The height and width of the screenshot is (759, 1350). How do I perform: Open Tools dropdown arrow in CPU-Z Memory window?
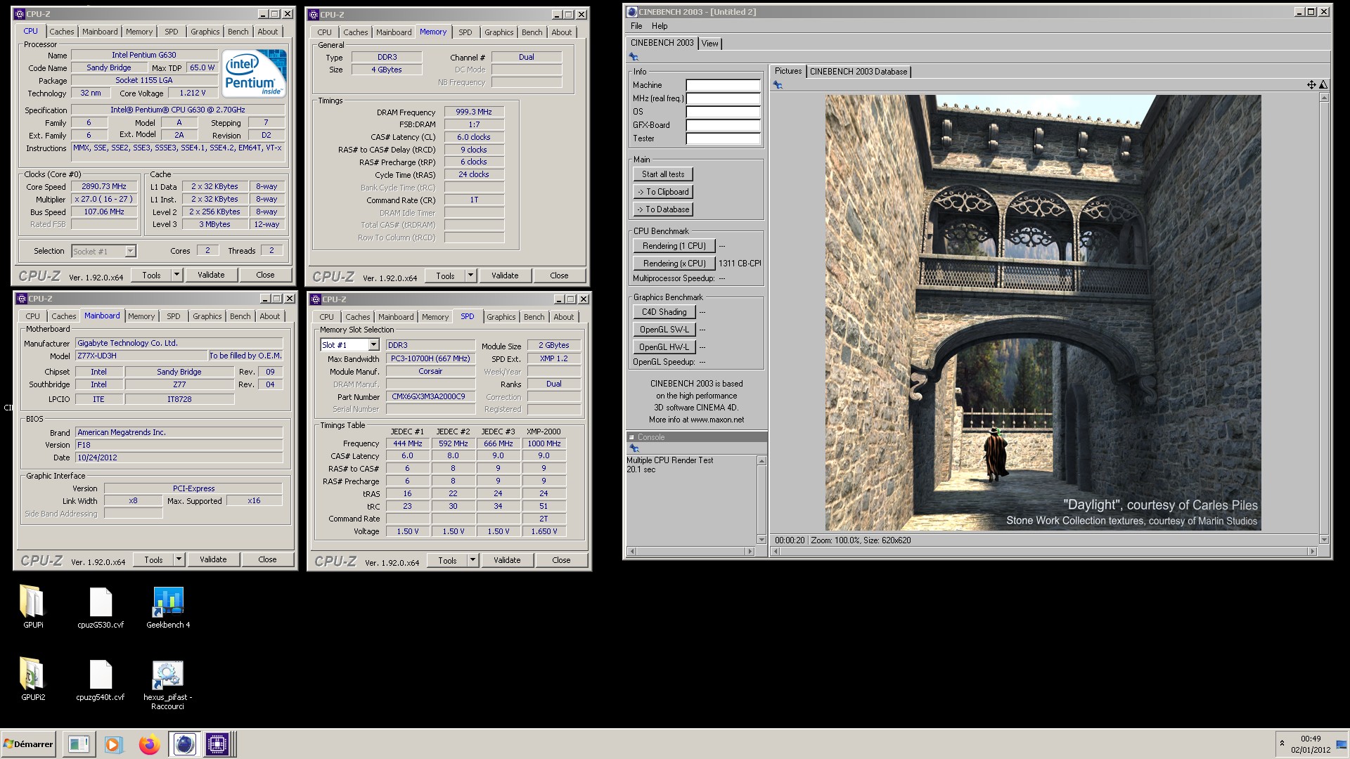click(x=470, y=275)
